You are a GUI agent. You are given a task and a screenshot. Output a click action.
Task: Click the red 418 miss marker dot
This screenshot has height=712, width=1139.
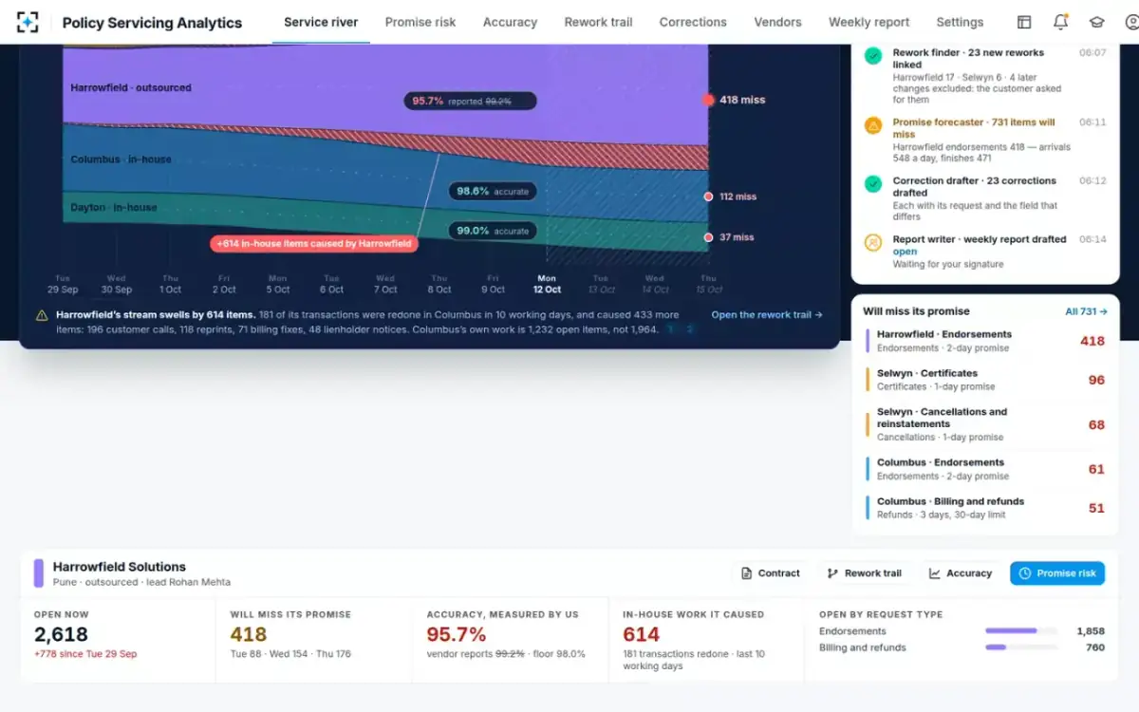(708, 100)
